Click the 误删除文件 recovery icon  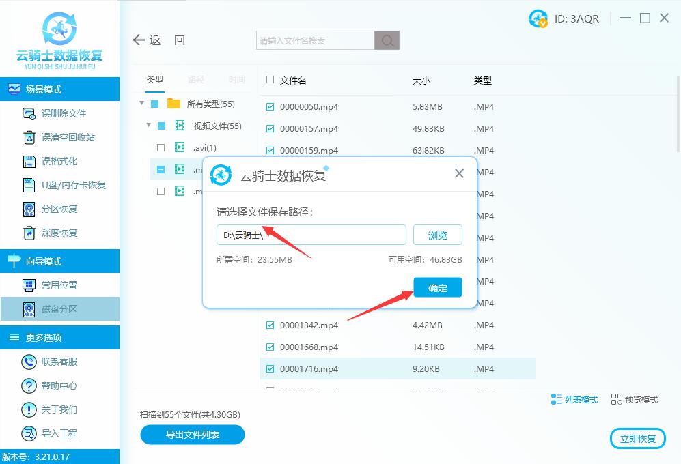pyautogui.click(x=29, y=113)
